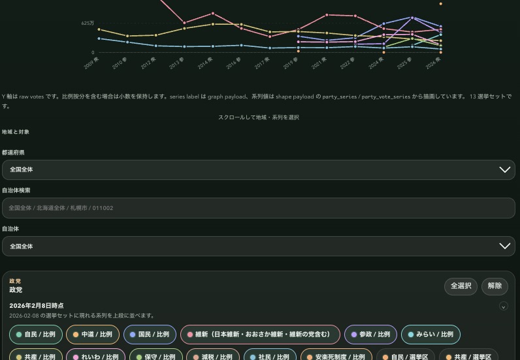Image resolution: width=520 pixels, height=360 pixels.
Task: Click the 自治体検索 field label
Action: 16,190
